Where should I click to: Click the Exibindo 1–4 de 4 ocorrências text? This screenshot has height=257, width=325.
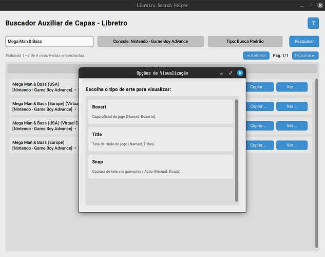pyautogui.click(x=45, y=56)
